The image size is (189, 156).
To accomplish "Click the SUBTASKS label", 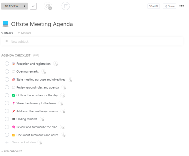I will pos(7,33).
